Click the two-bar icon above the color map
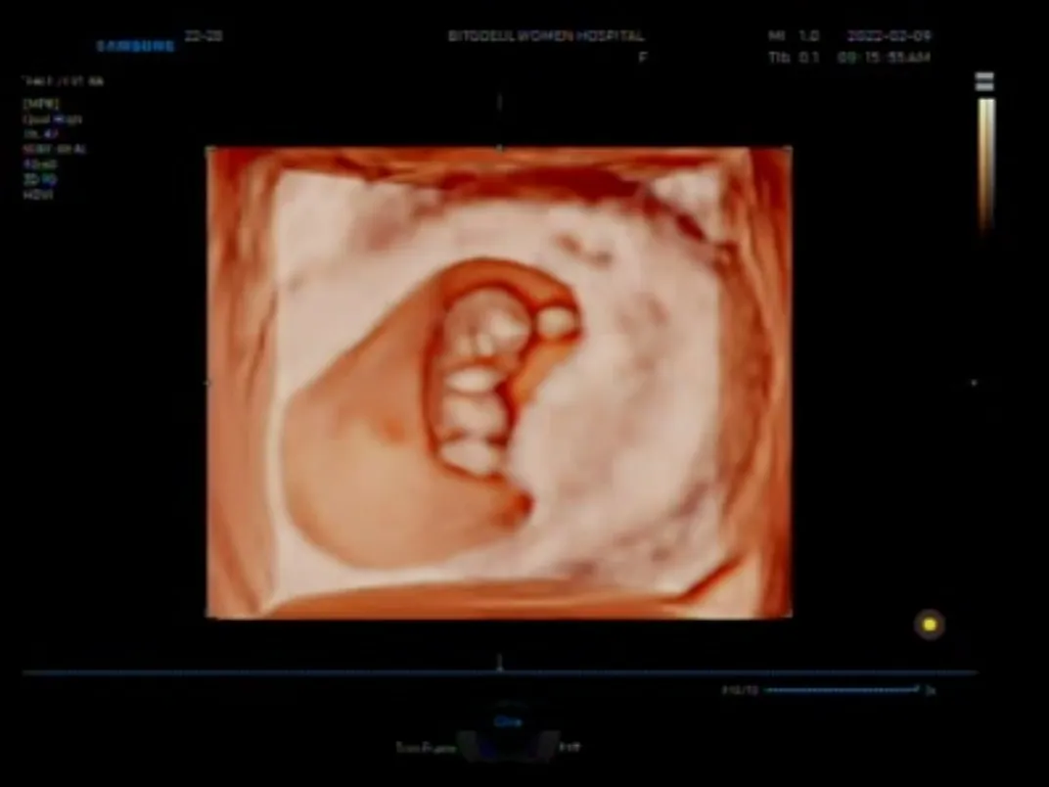 984,81
